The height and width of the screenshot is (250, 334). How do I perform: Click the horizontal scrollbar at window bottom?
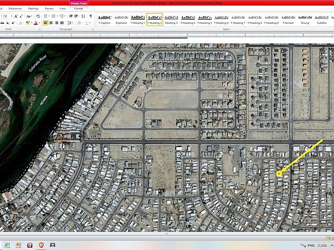pos(167,234)
